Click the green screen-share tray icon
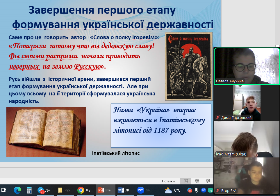Screen dimensions: 280x196 [210, 190]
